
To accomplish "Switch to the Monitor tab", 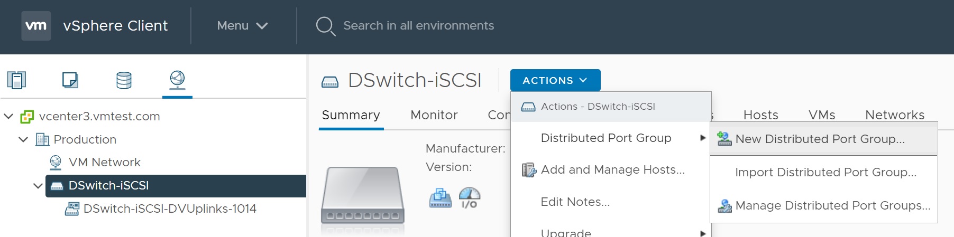I will pyautogui.click(x=434, y=115).
